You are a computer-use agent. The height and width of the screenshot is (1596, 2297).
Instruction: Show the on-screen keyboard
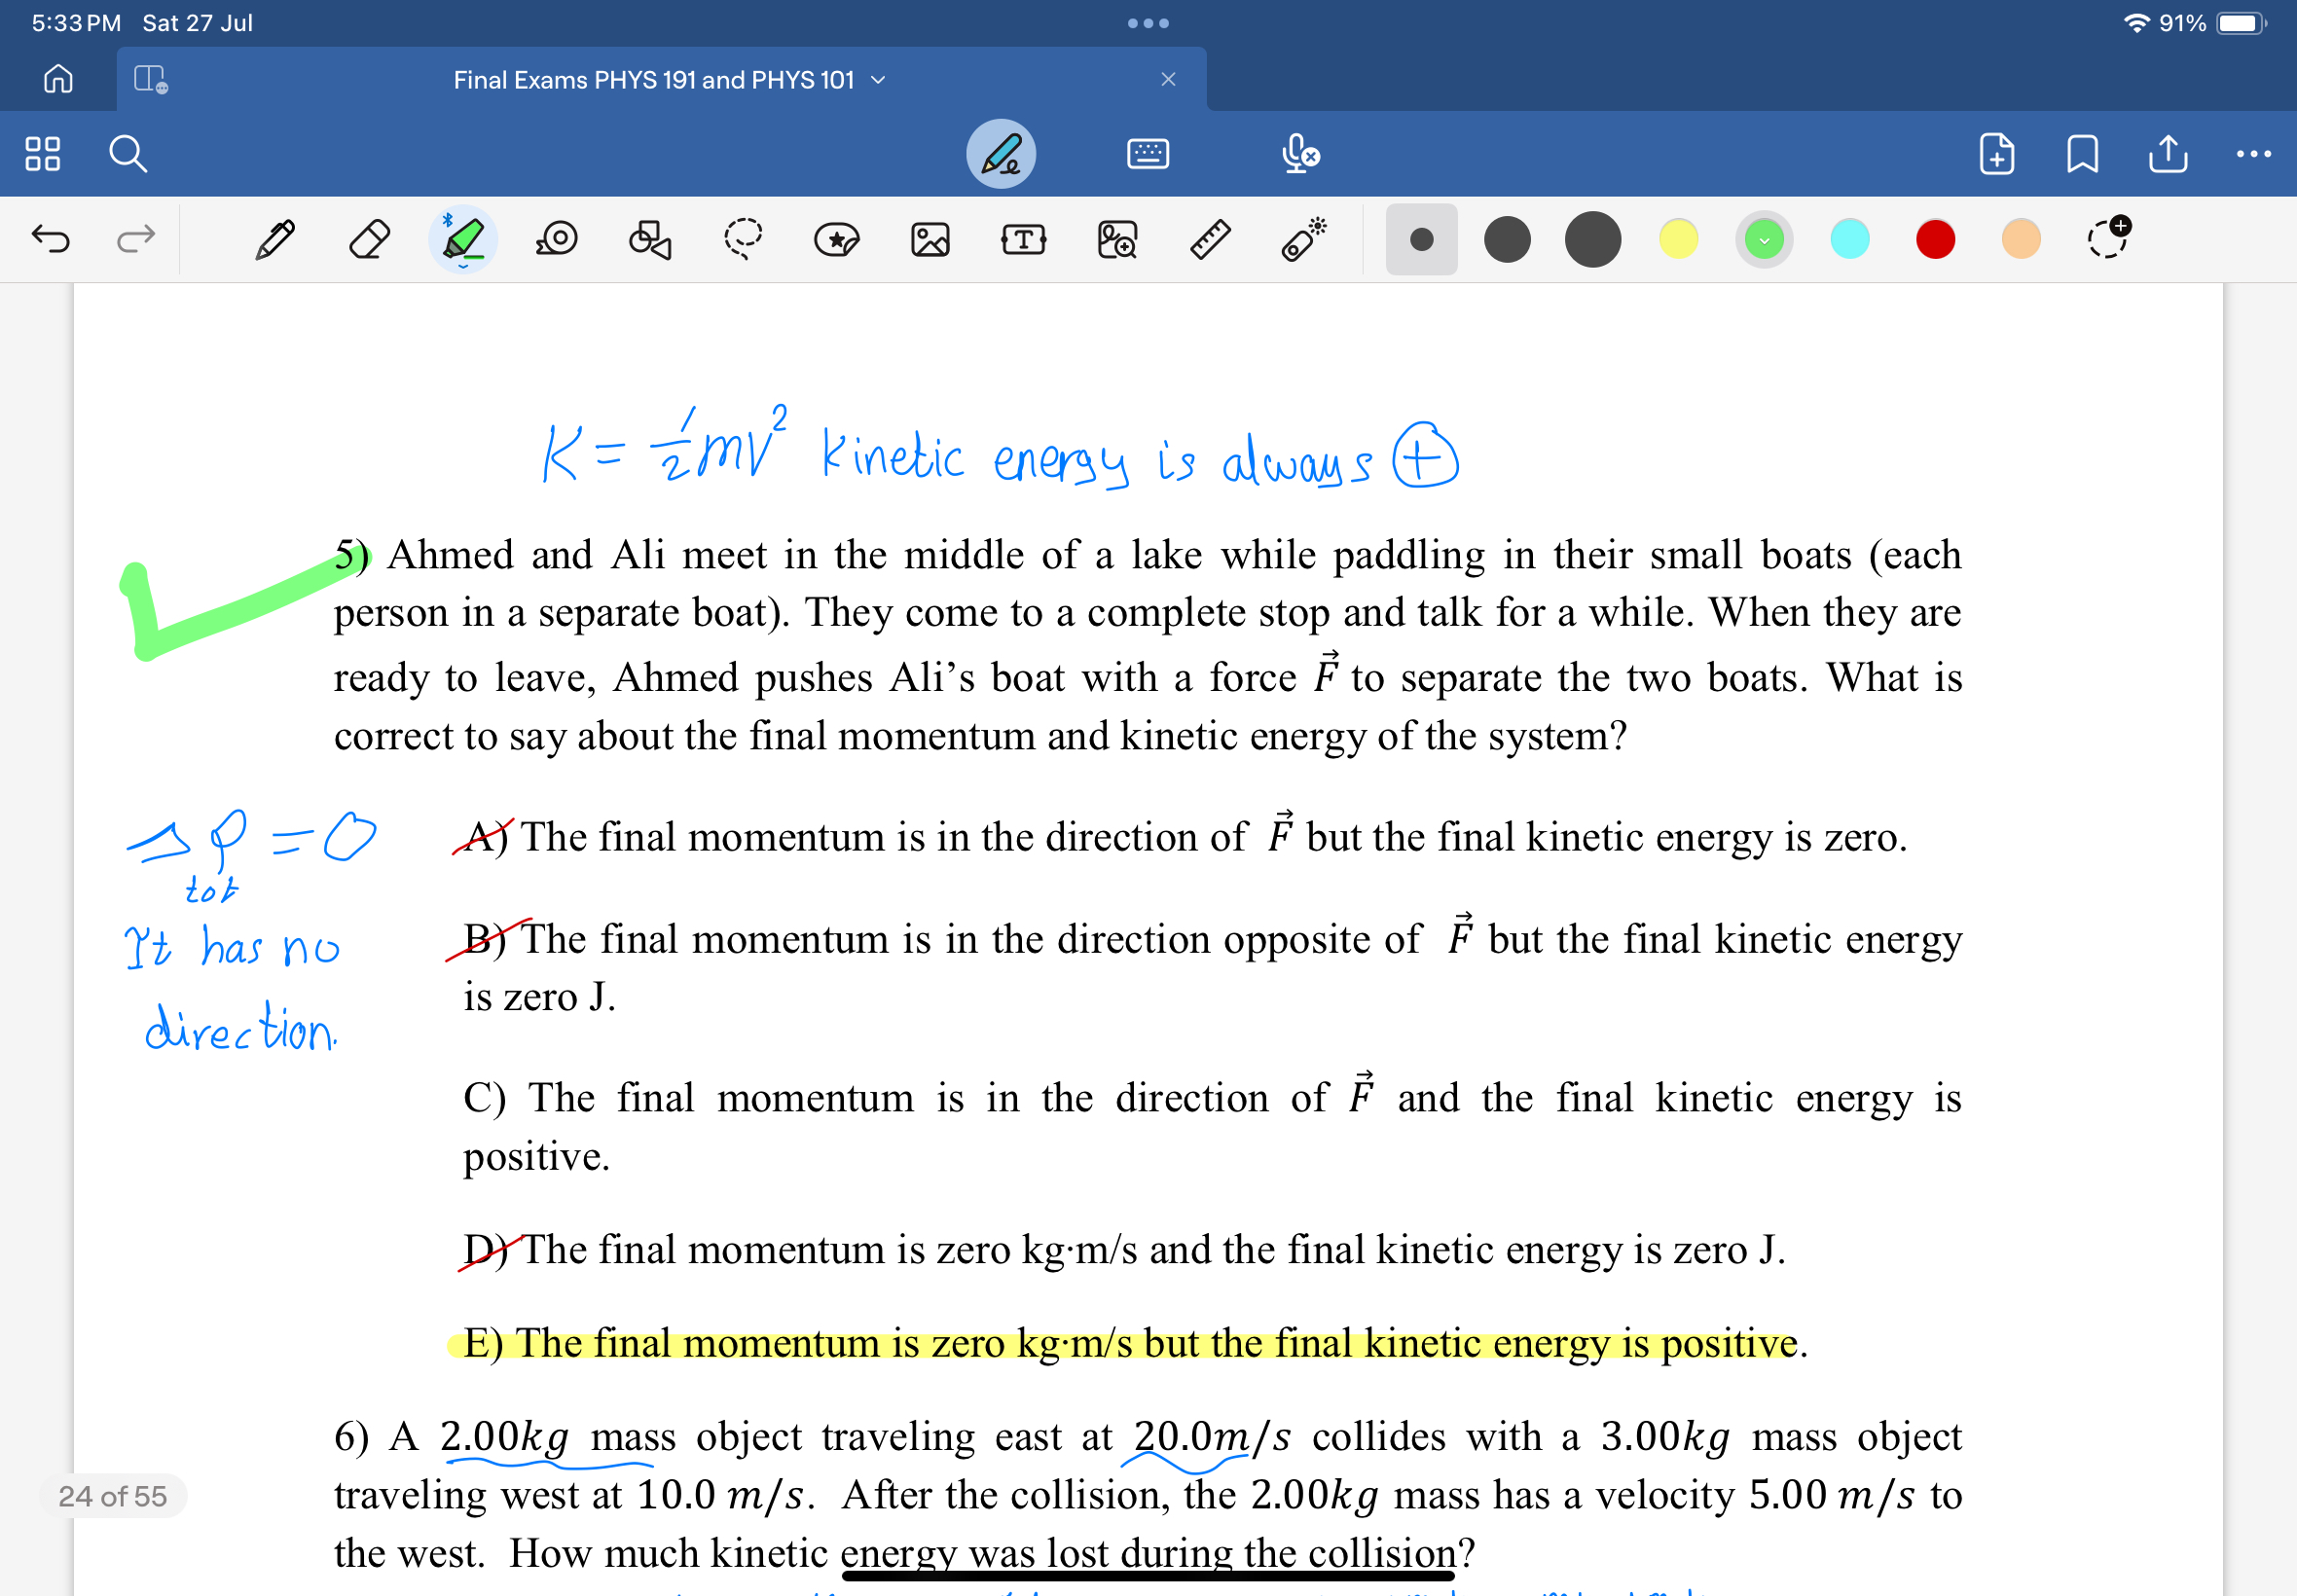1148,153
